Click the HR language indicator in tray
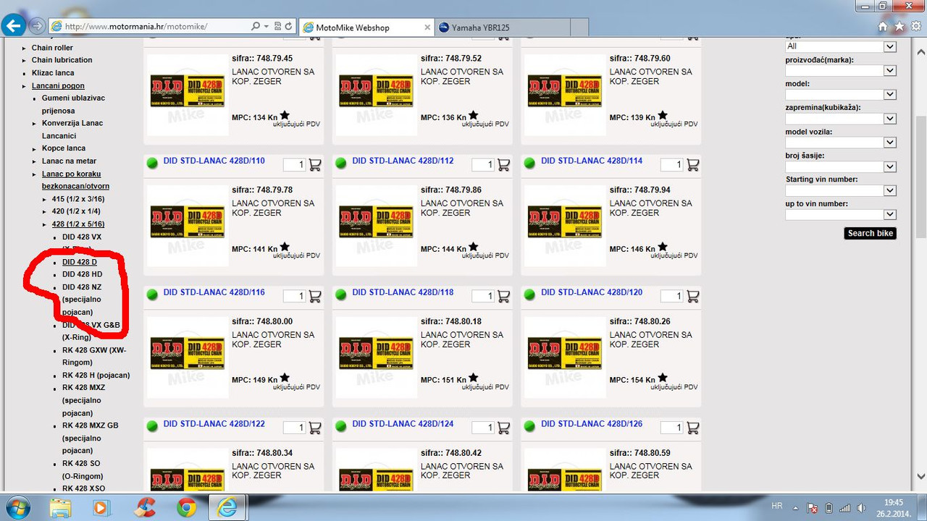 777,507
